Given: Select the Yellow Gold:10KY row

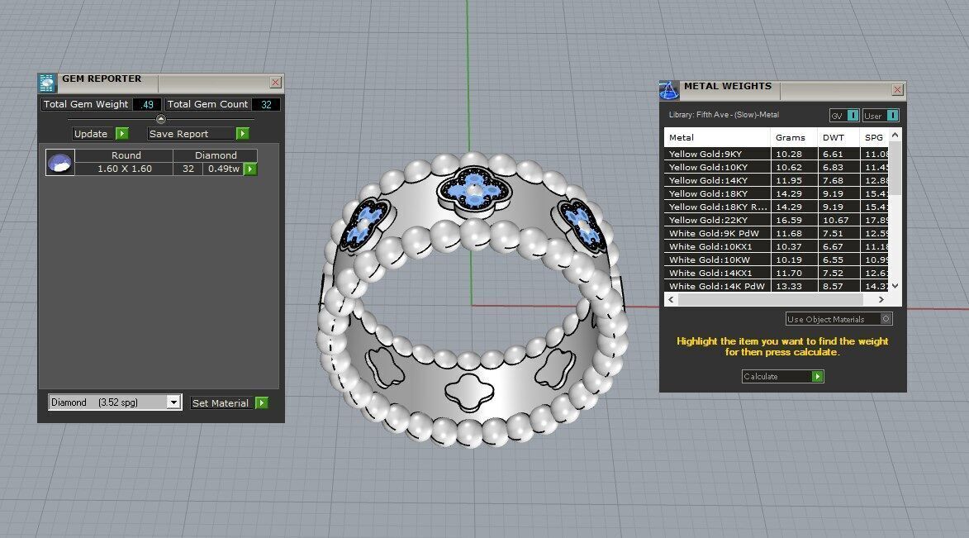Looking at the screenshot, I should 777,167.
